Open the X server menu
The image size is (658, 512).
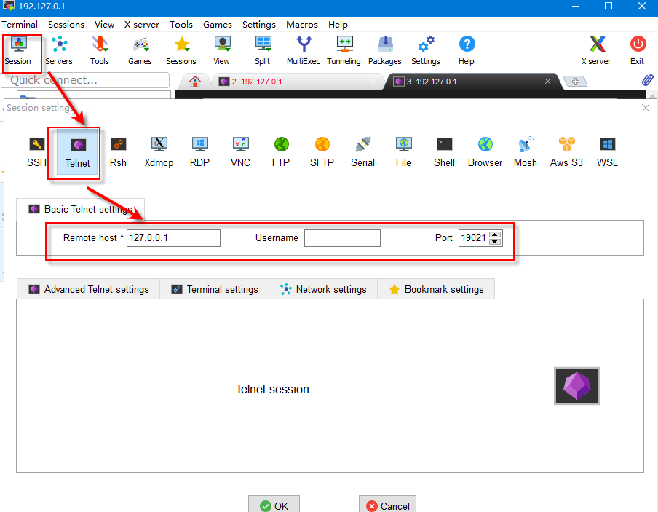[x=142, y=24]
